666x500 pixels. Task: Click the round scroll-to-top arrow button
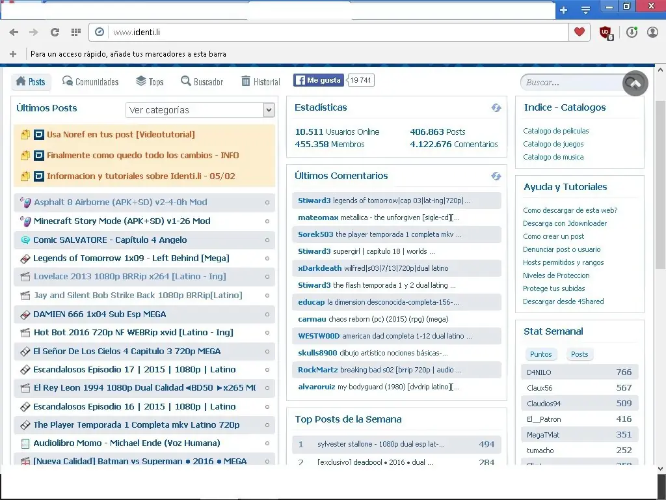point(635,83)
